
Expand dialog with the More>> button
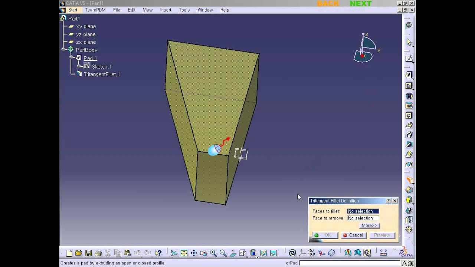pyautogui.click(x=369, y=225)
